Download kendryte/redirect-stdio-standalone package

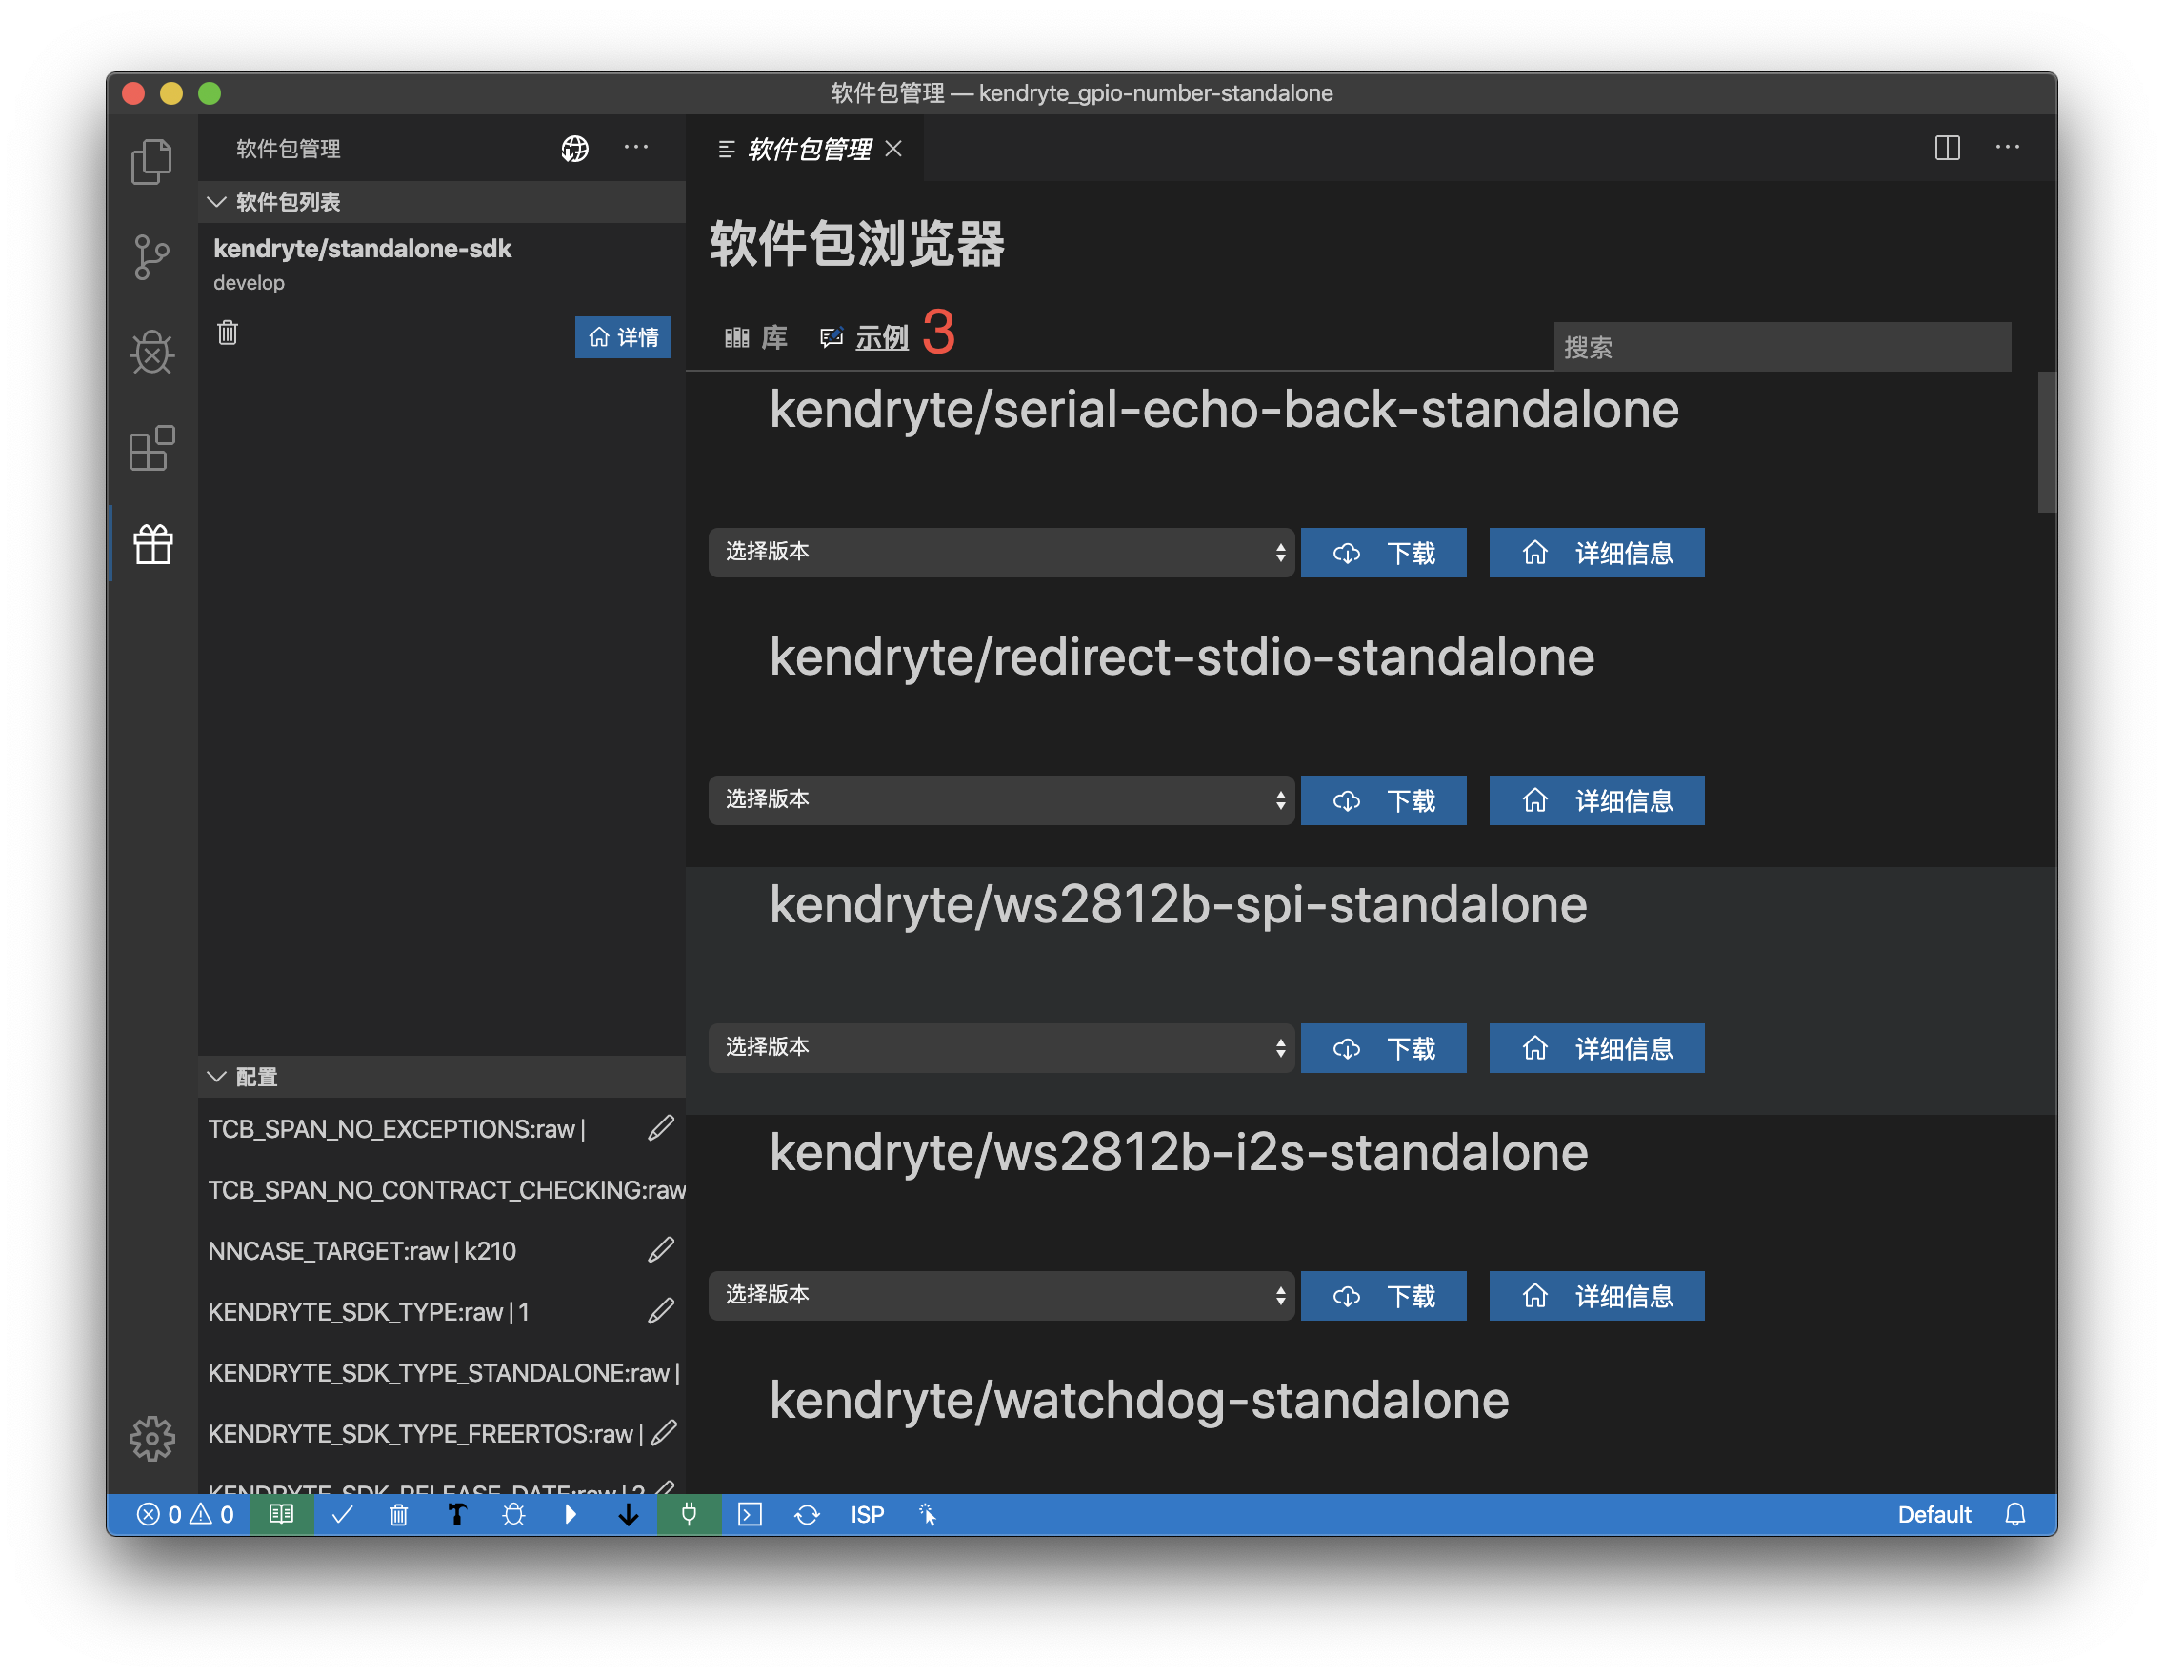click(1383, 799)
